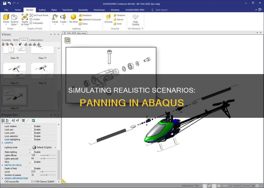Viewport: 264px width, 188px height.
Task: Click the Start Search field
Action: tap(161, 10)
